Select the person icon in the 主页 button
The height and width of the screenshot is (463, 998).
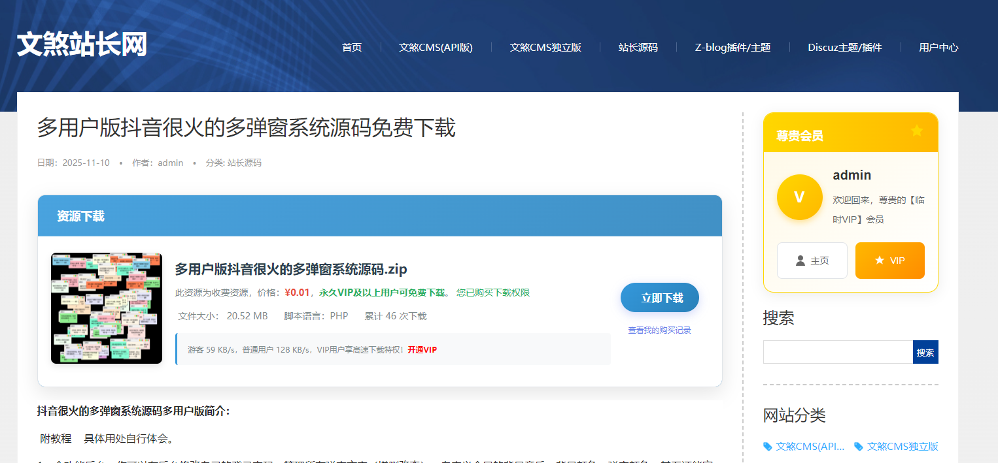pos(800,261)
